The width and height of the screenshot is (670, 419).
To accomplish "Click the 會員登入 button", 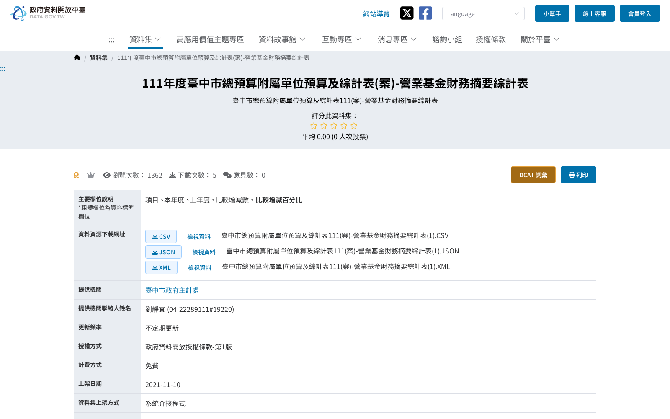I will point(640,13).
